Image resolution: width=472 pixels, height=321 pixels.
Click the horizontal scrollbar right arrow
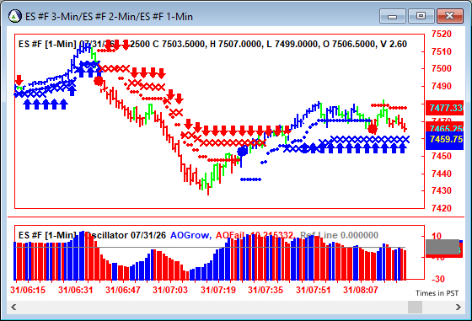coord(459,308)
